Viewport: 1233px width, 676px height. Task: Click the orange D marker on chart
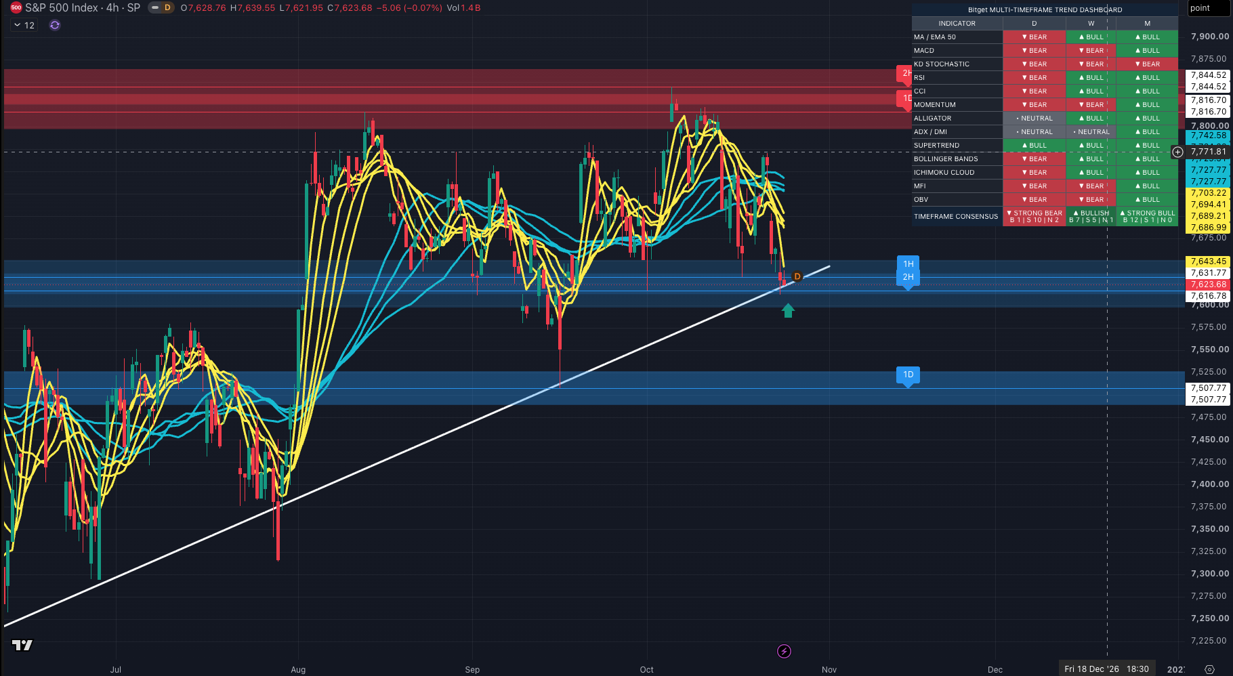(x=797, y=276)
